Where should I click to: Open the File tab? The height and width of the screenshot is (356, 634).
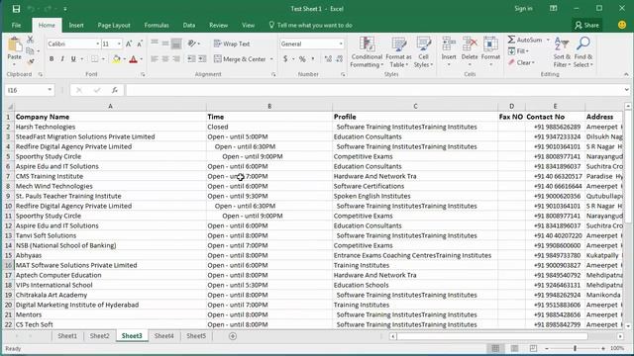tap(16, 25)
